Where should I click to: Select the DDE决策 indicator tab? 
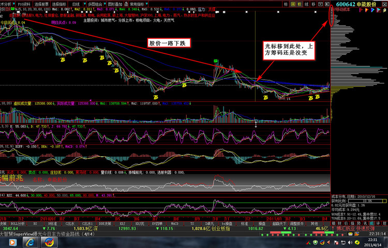pos(105,224)
